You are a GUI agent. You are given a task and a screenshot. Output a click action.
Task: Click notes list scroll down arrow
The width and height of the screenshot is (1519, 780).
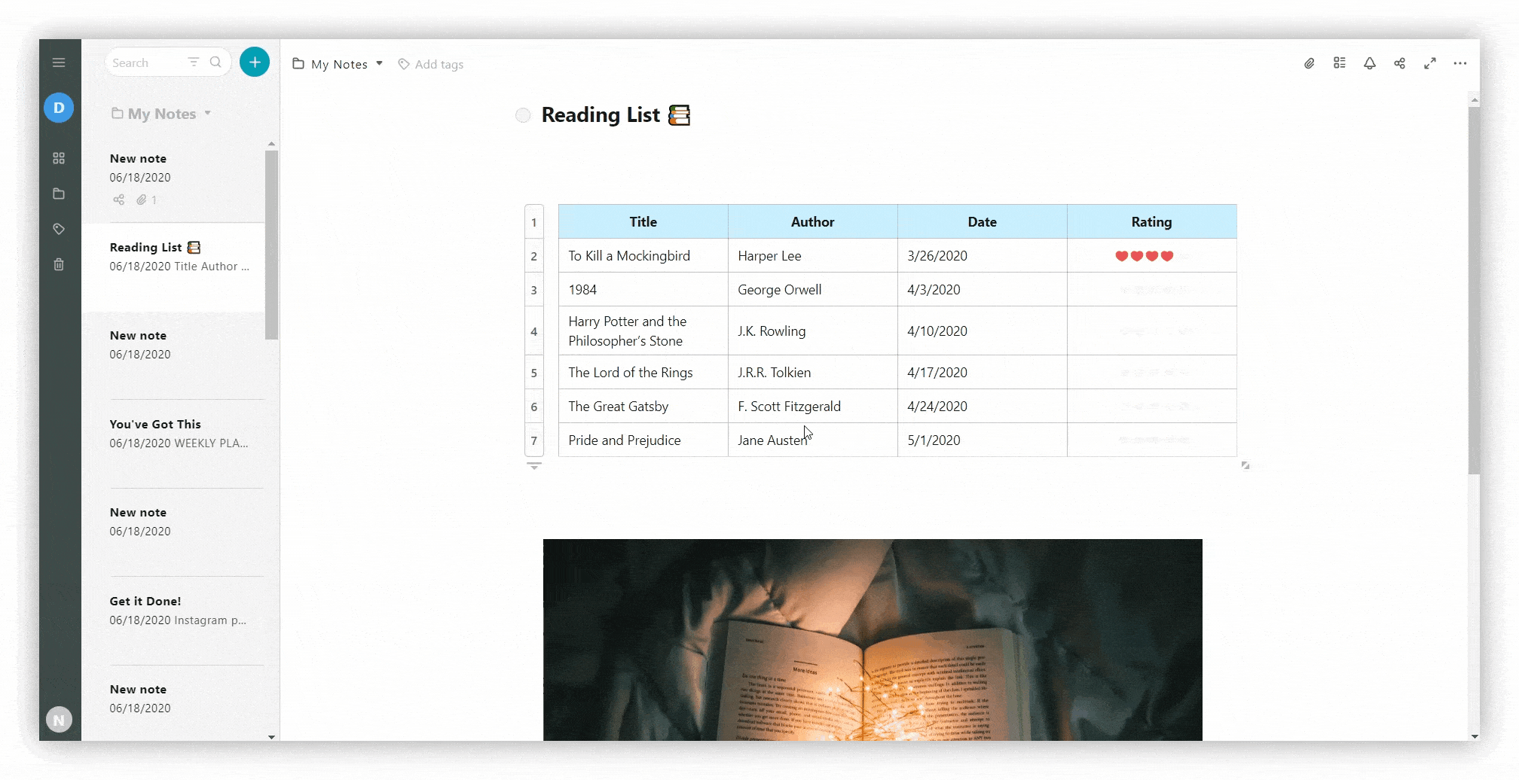point(271,737)
